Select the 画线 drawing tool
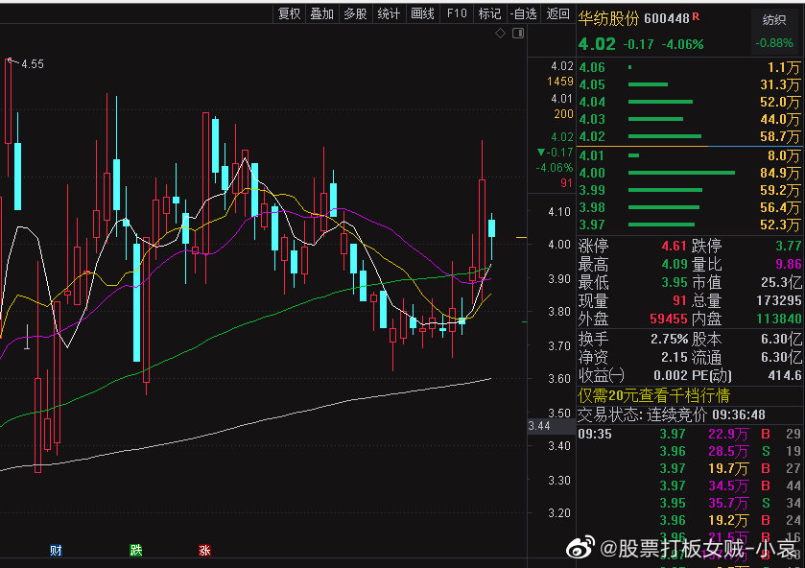 coord(422,13)
